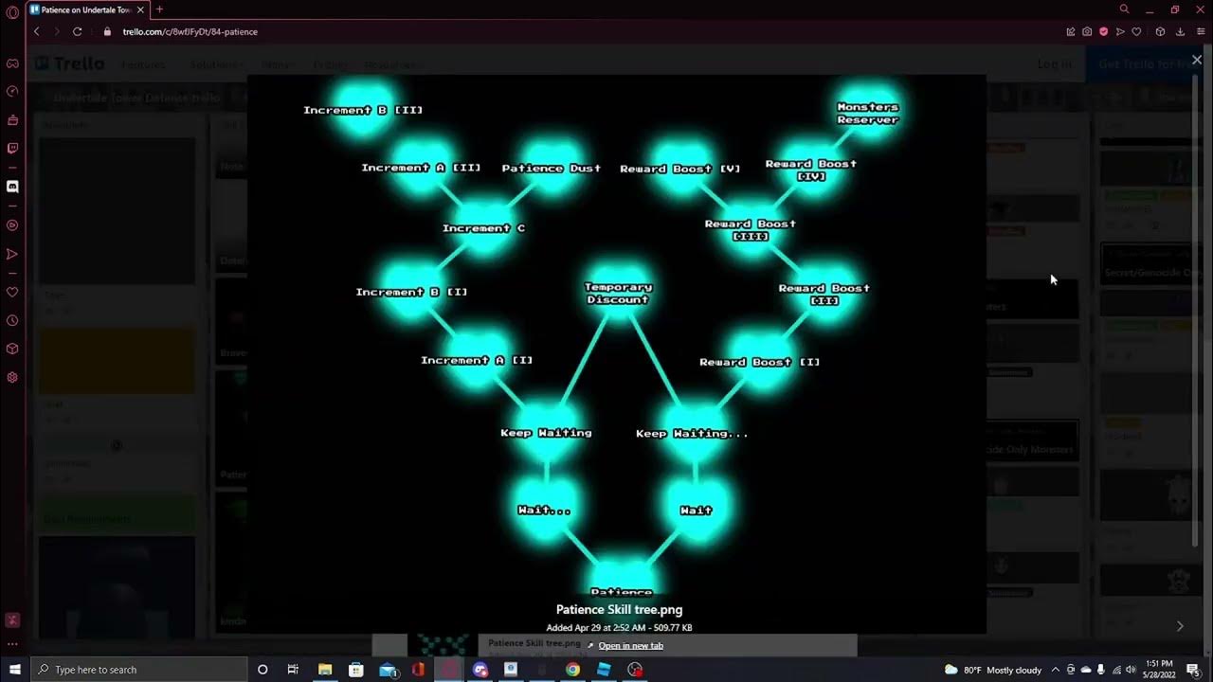Screen dimensions: 1213x682
Task: Open Google Chrome from the taskbar
Action: click(572, 670)
